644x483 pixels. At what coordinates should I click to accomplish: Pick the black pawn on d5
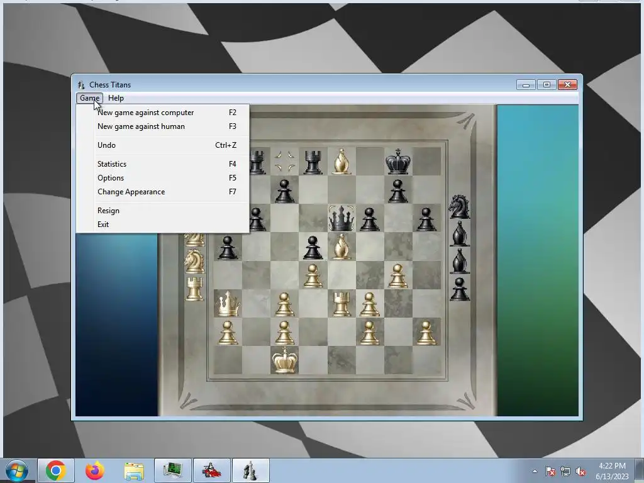click(313, 247)
